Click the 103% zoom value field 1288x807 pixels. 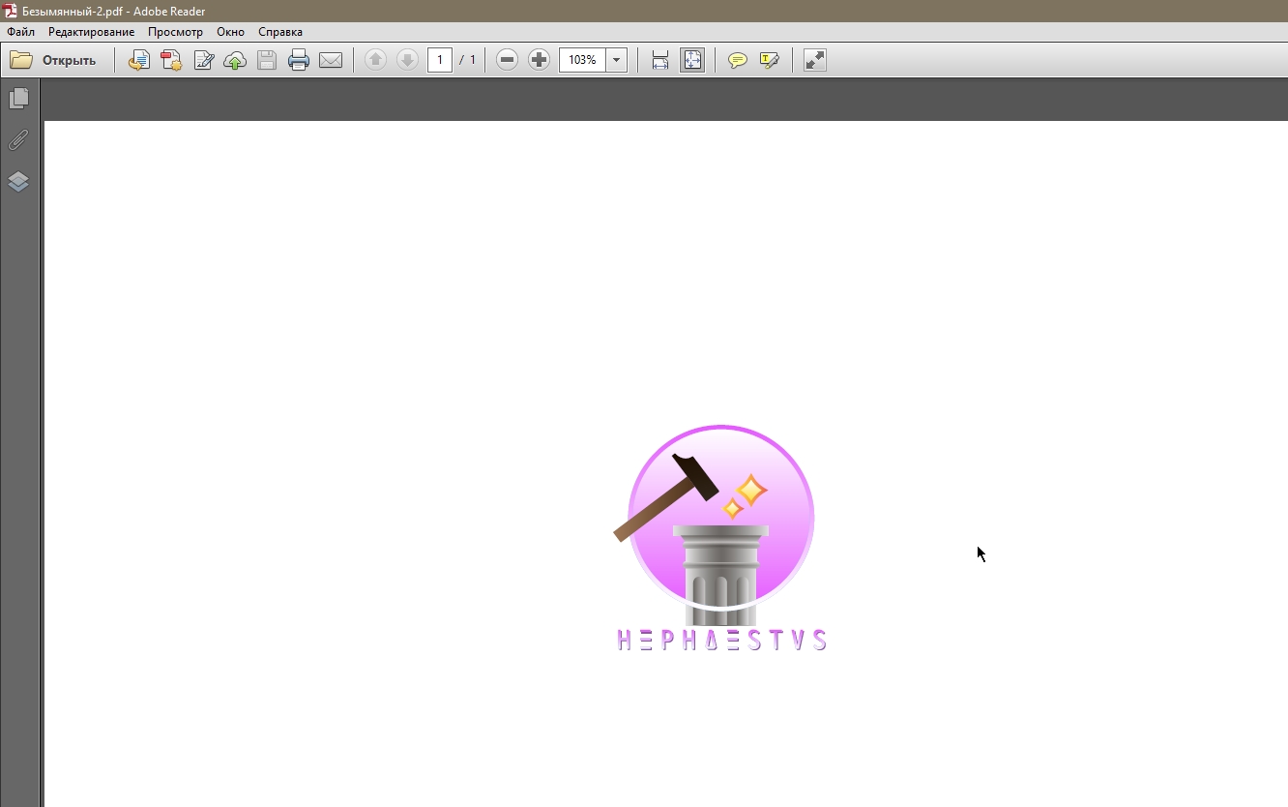pos(582,60)
